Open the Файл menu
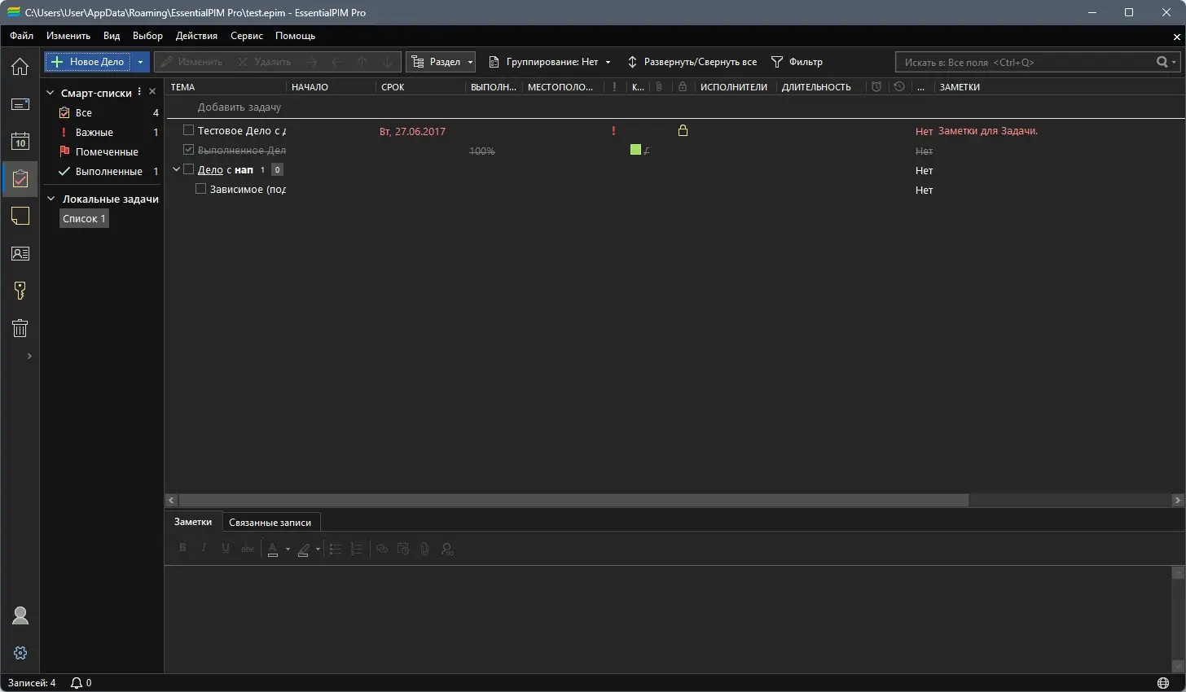Image resolution: width=1186 pixels, height=692 pixels. [22, 36]
